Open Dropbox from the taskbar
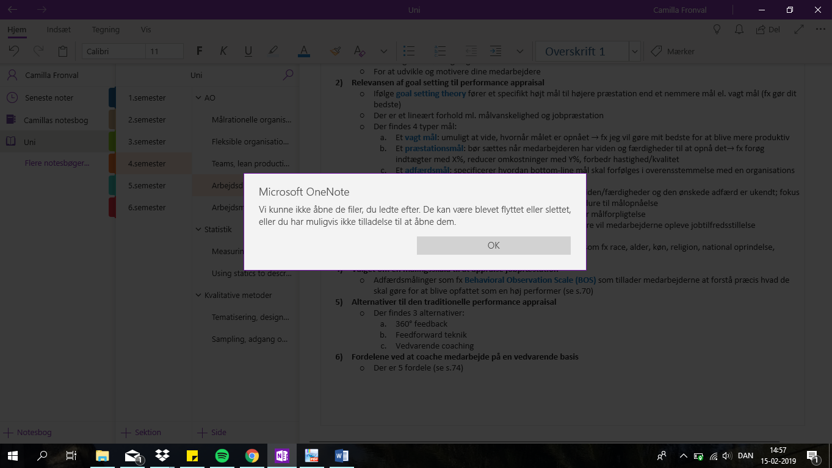This screenshot has height=468, width=832. pyautogui.click(x=162, y=455)
